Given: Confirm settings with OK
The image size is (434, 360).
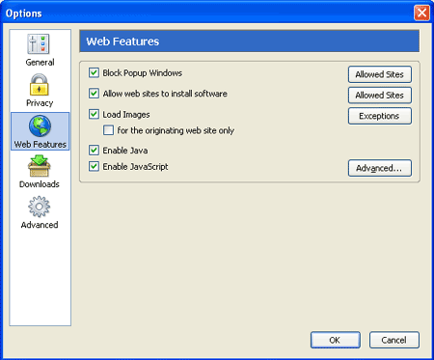Looking at the screenshot, I should pyautogui.click(x=336, y=340).
